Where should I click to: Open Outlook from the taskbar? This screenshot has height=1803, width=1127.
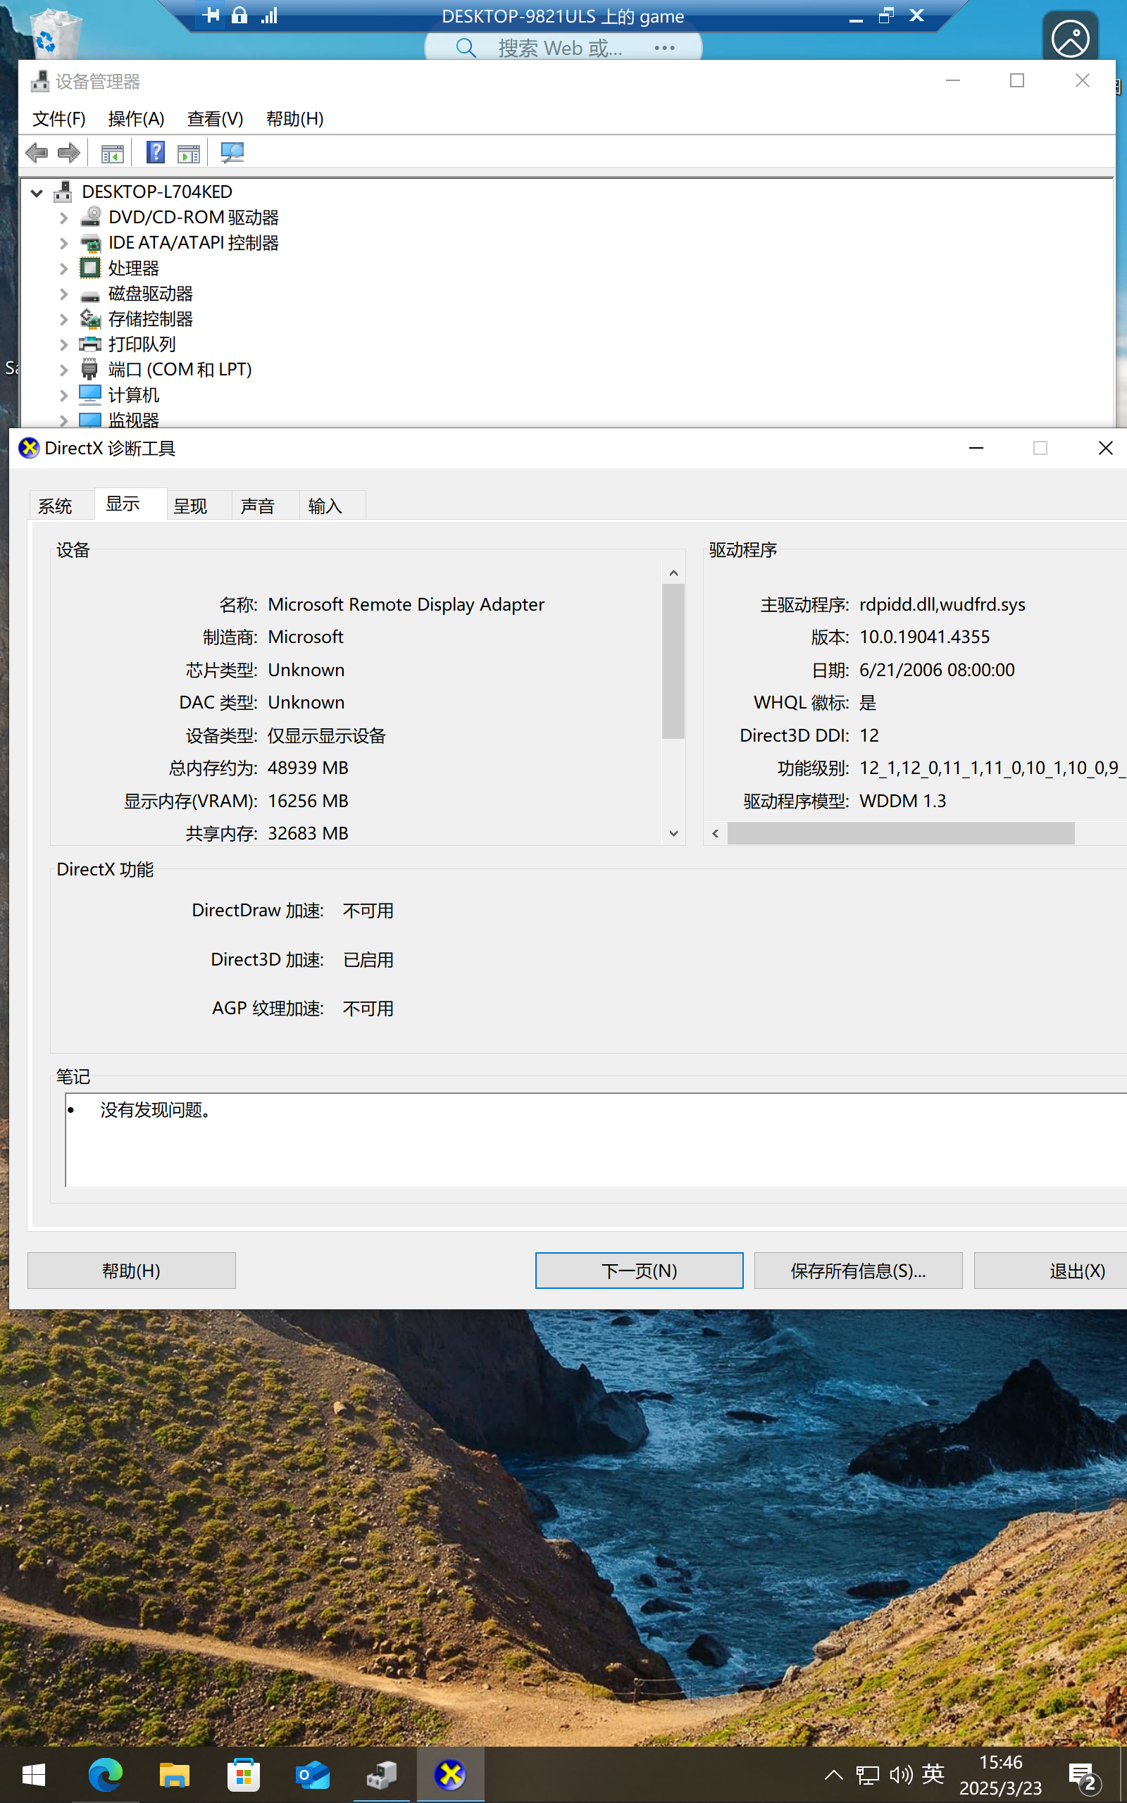[312, 1775]
